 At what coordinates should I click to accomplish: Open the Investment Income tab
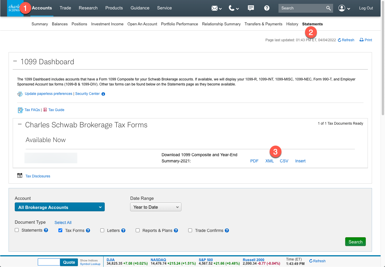pyautogui.click(x=107, y=24)
